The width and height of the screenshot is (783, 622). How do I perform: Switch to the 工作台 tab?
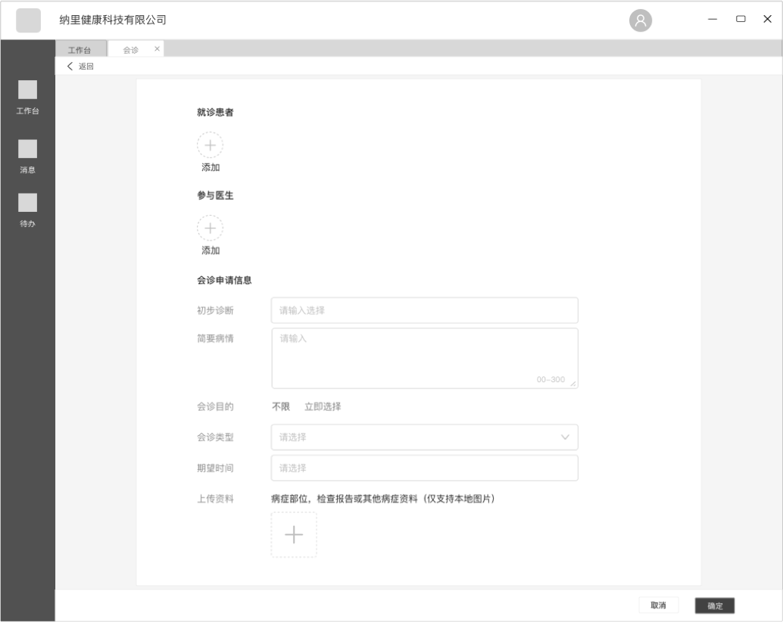(x=82, y=48)
